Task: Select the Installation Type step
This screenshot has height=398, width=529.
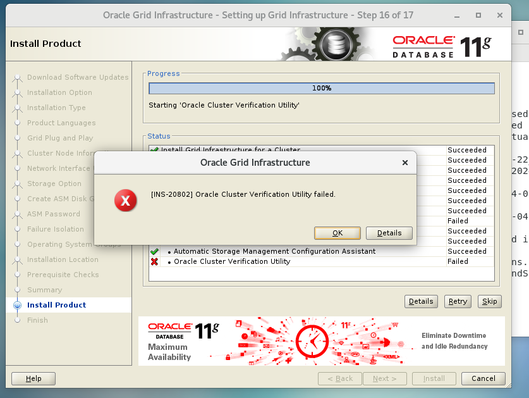Action: point(56,108)
